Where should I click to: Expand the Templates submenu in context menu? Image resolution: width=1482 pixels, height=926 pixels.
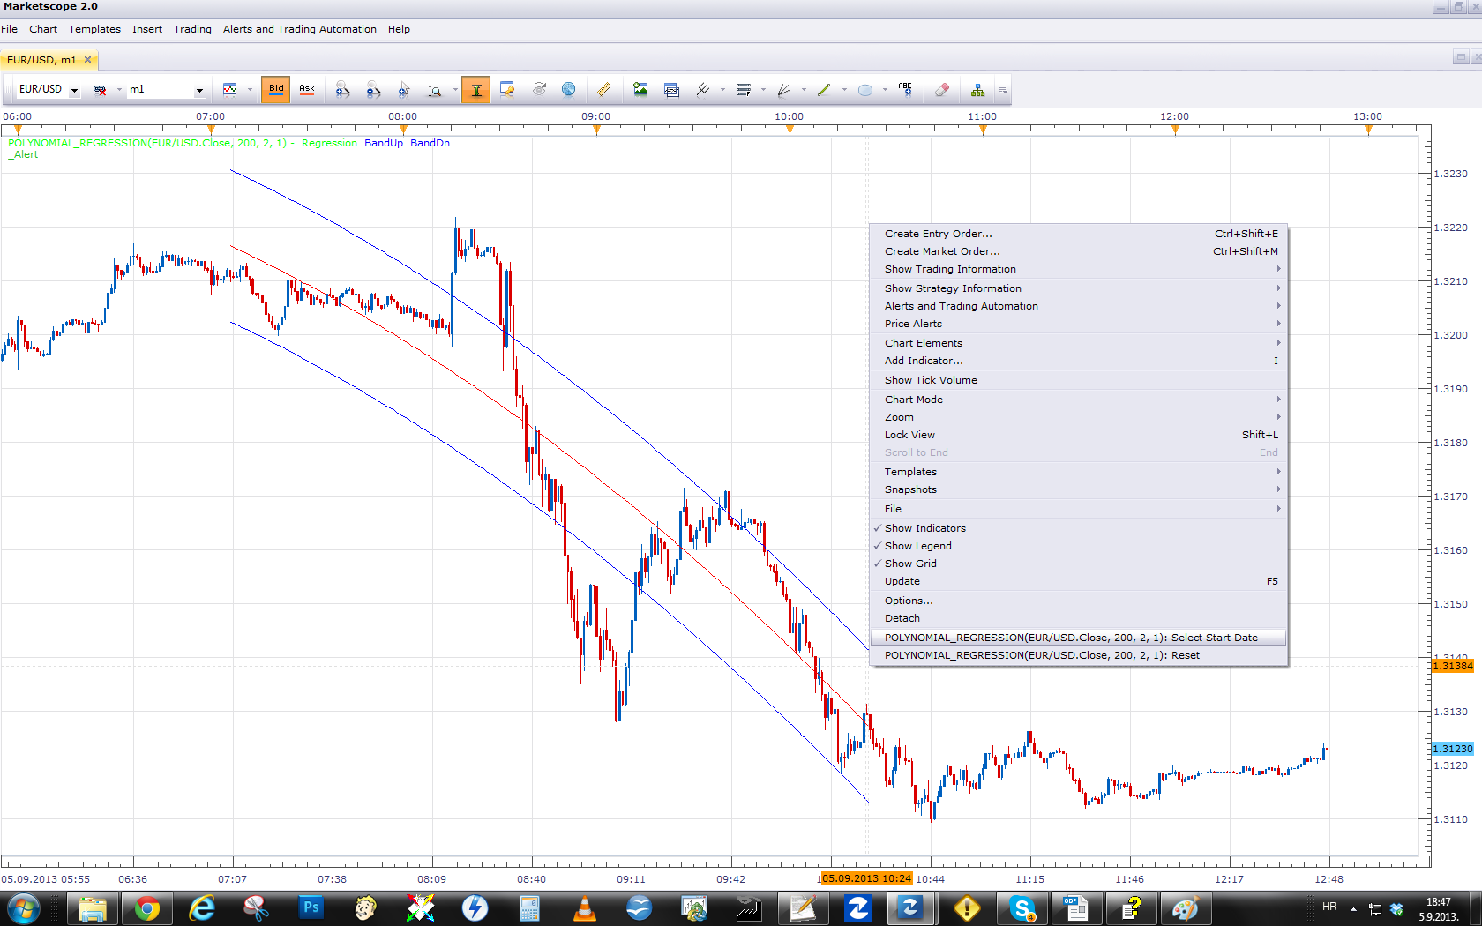pos(1077,472)
